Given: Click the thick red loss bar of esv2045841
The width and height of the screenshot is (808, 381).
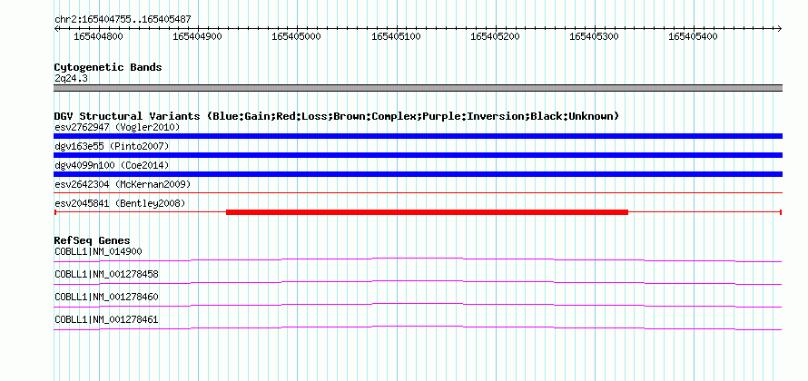Looking at the screenshot, I should point(428,212).
